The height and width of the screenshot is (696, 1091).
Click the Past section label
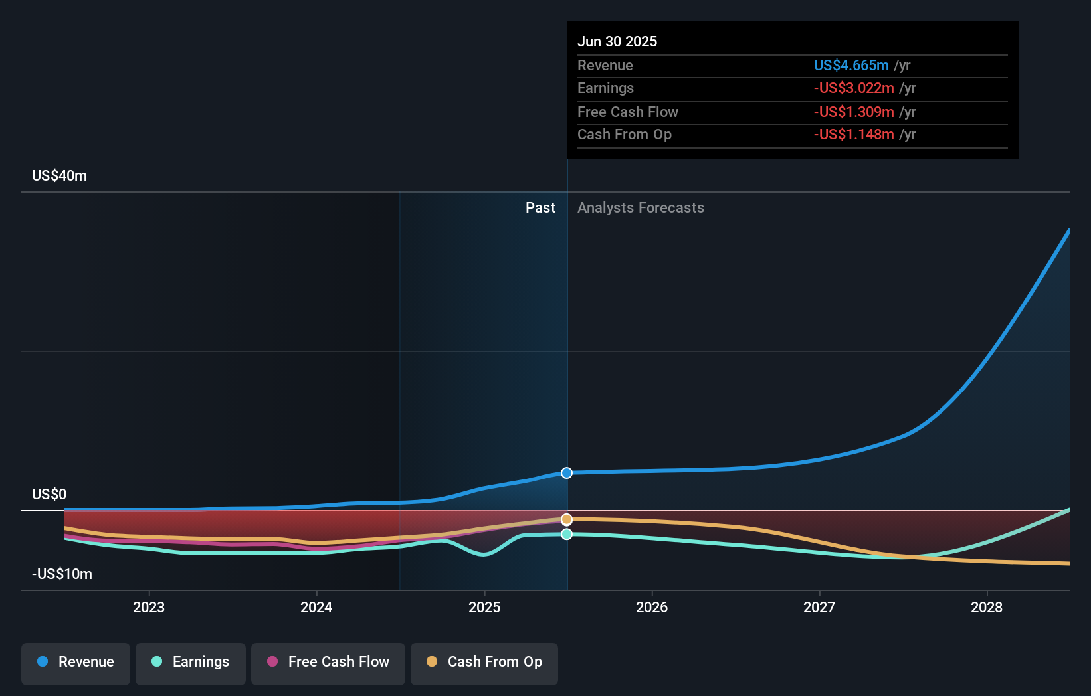[540, 207]
